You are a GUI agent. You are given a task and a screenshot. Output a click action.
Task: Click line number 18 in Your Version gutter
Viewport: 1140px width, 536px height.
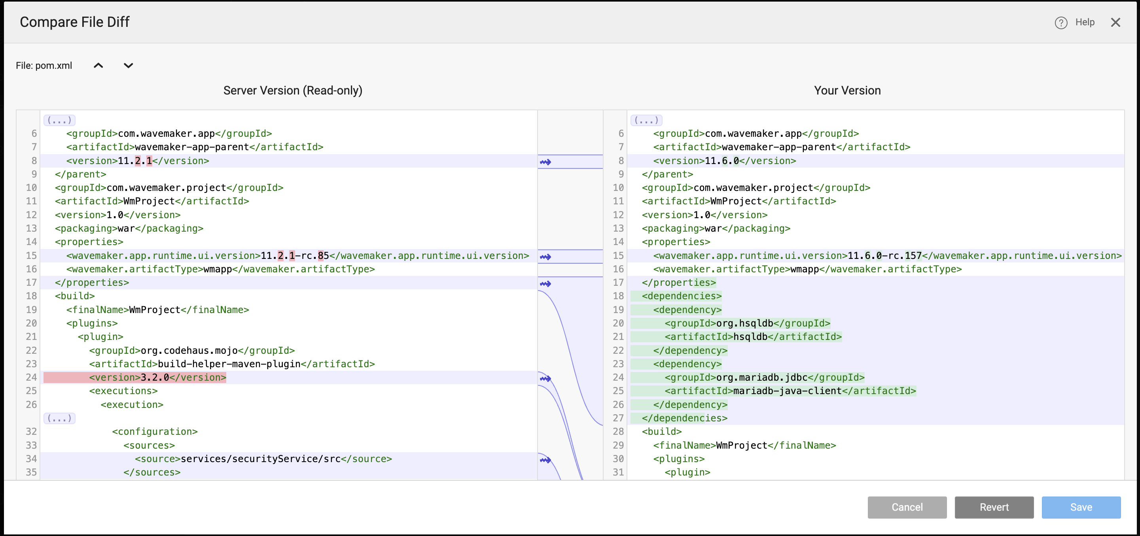pyautogui.click(x=618, y=296)
